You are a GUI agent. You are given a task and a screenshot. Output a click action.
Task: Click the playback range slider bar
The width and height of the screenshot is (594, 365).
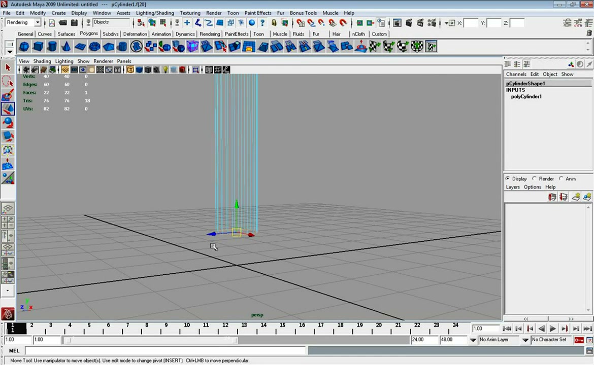tap(151, 340)
